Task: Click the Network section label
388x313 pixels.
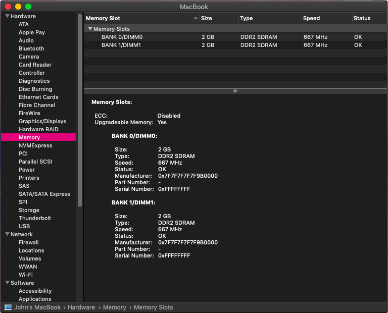Action: (22, 234)
